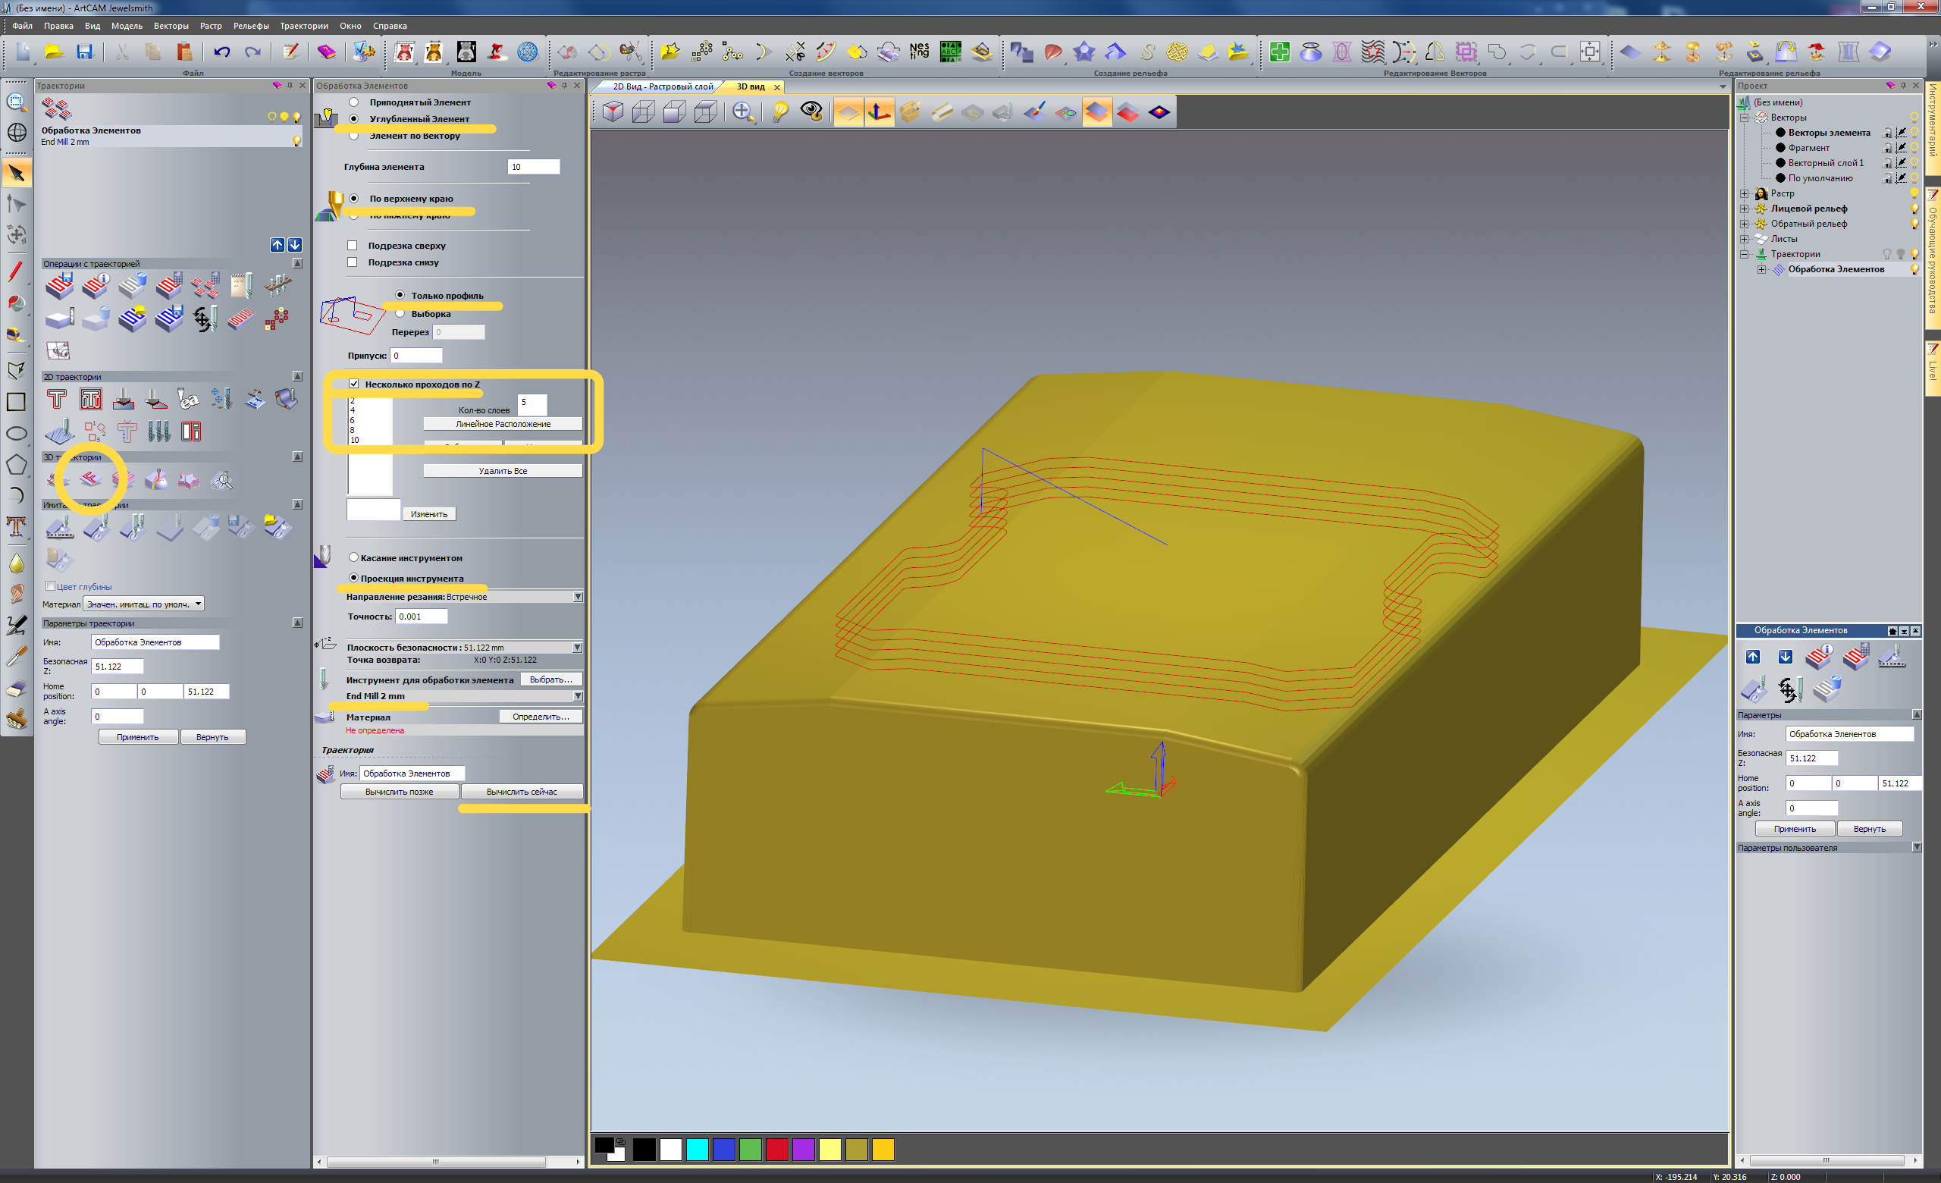Viewport: 1941px width, 1183px height.
Task: Click the Zoom magnifier in the 3D view toolbar
Action: pos(742,111)
